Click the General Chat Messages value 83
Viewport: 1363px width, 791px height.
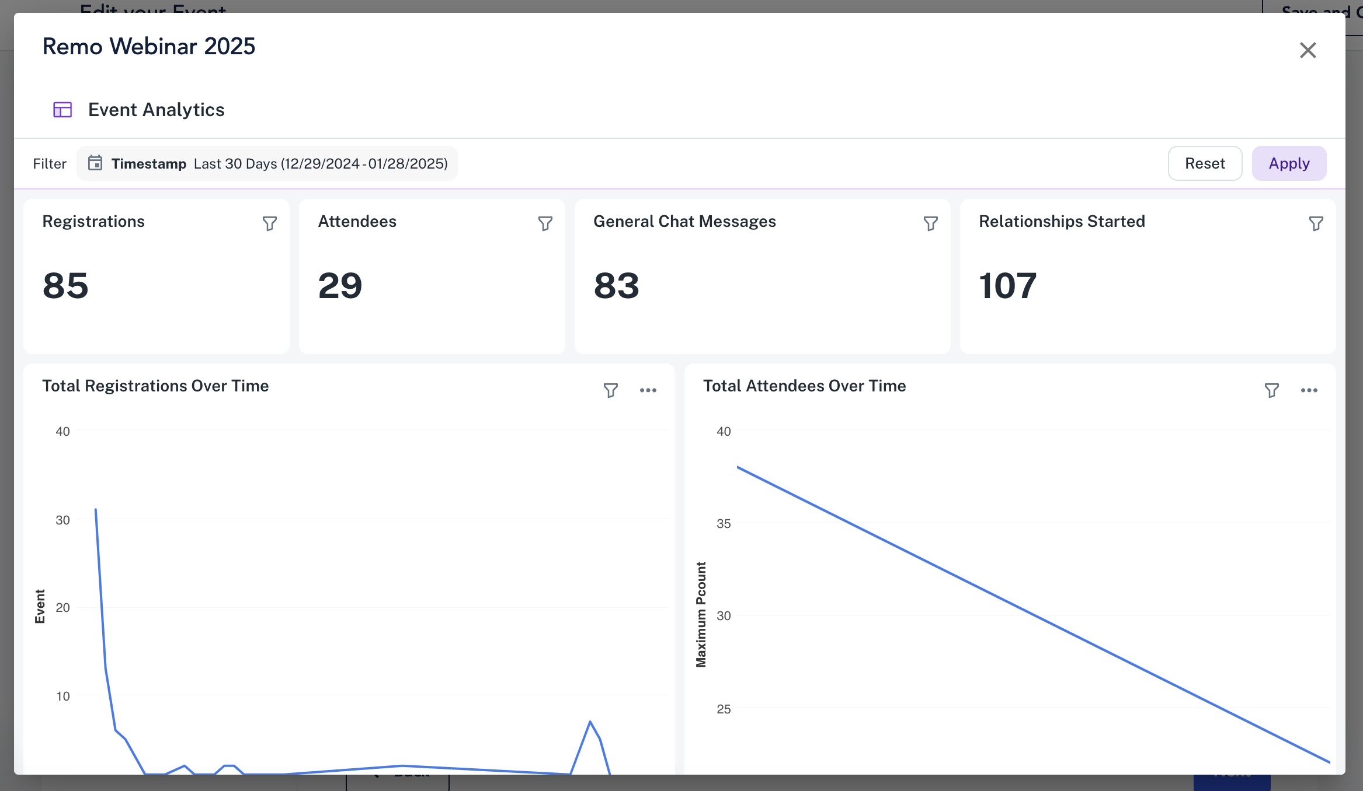[616, 286]
